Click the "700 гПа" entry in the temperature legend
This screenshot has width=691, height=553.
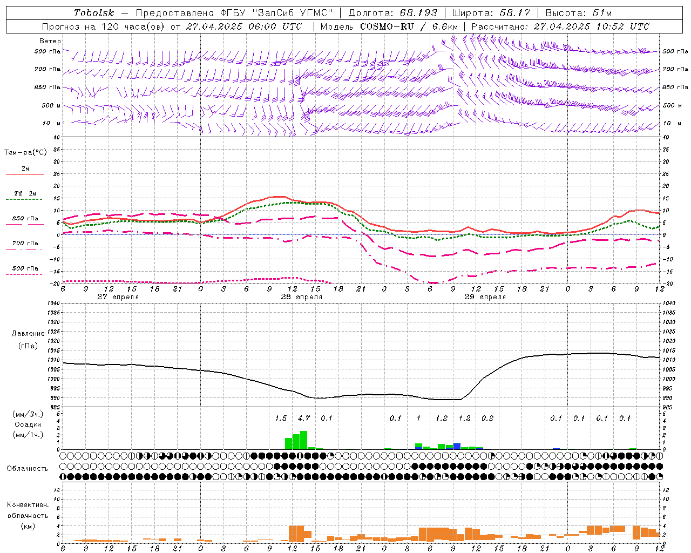(x=25, y=243)
